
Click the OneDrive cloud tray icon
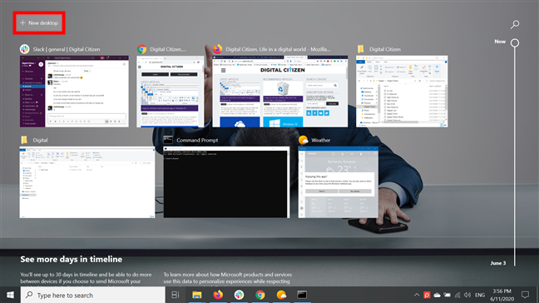437,295
